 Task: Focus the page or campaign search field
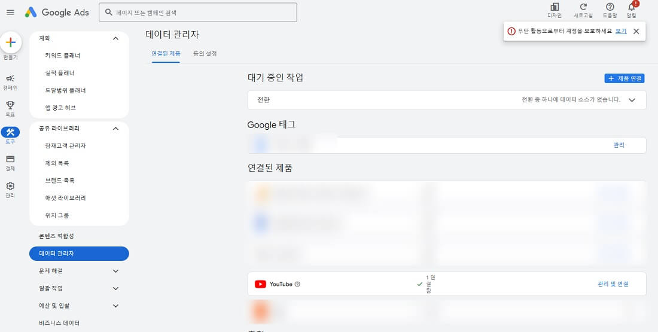(x=197, y=12)
